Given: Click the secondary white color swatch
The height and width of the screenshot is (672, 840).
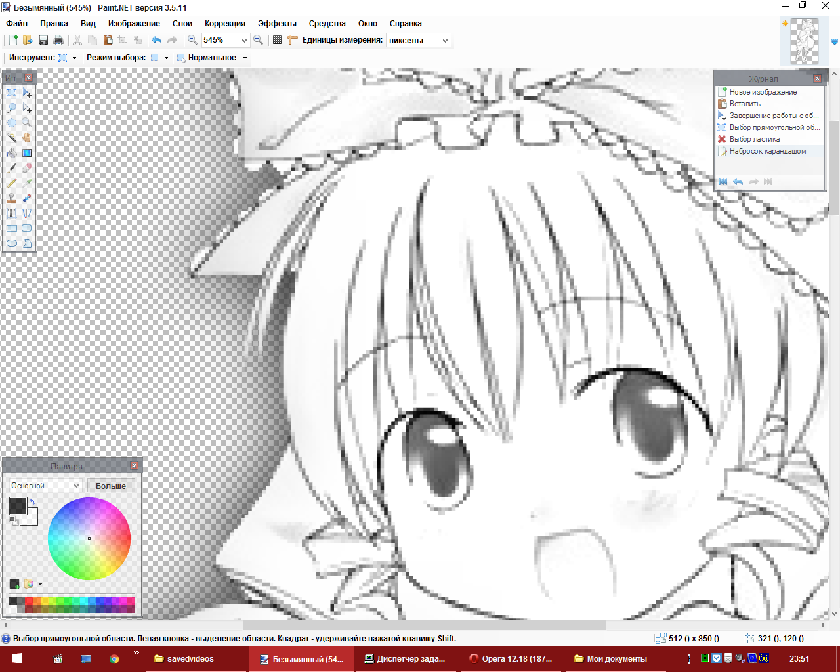Looking at the screenshot, I should tap(31, 518).
